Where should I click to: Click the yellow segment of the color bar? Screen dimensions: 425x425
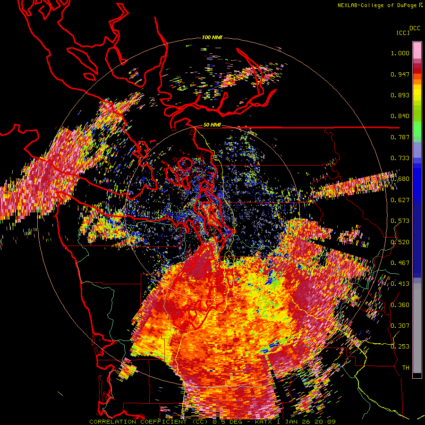click(x=417, y=93)
